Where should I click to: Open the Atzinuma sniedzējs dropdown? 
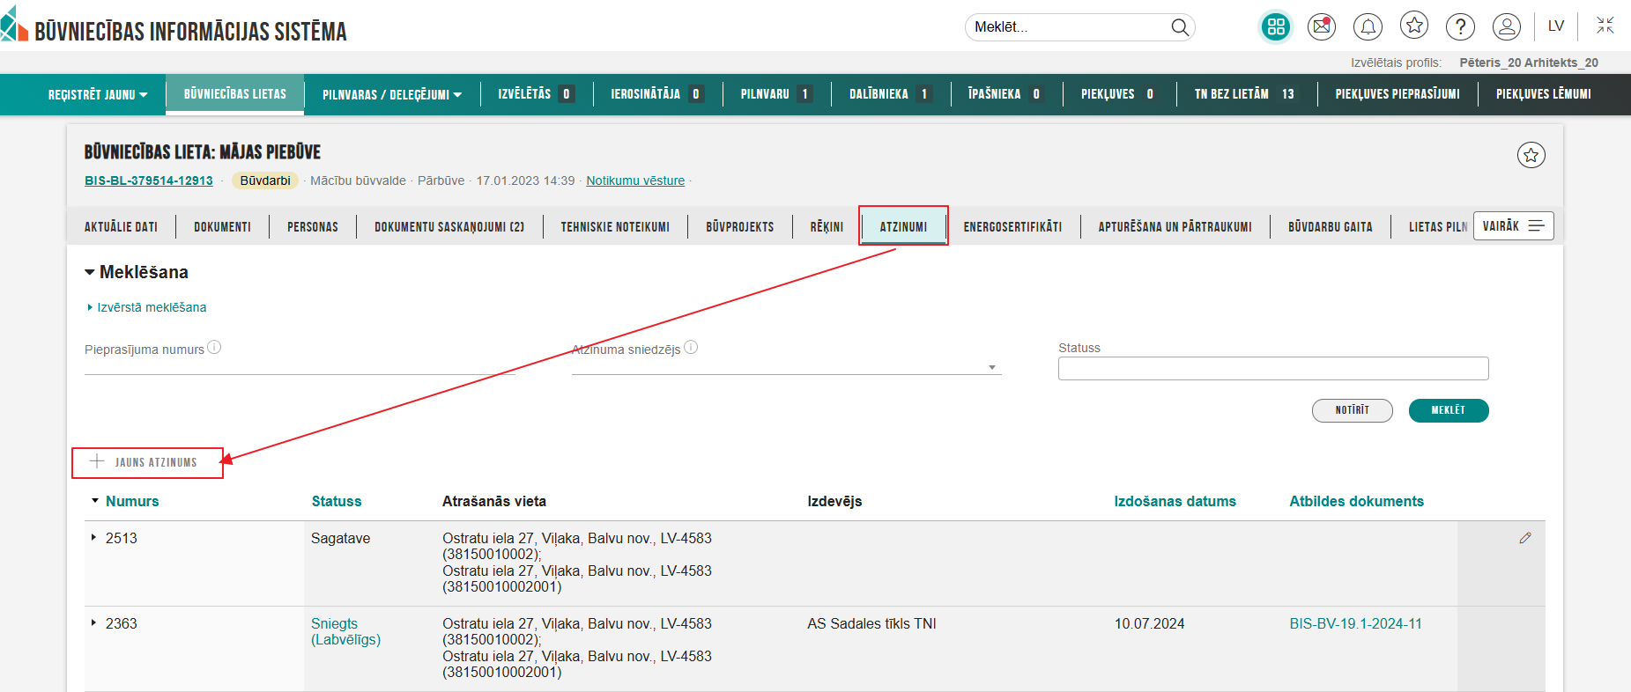coord(992,367)
